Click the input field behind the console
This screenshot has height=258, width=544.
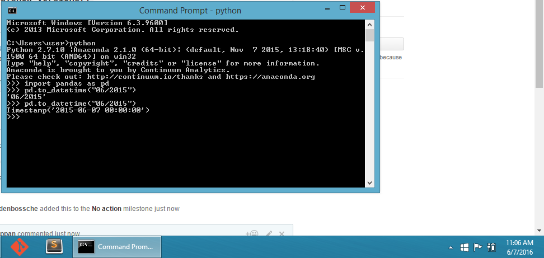[392, 44]
